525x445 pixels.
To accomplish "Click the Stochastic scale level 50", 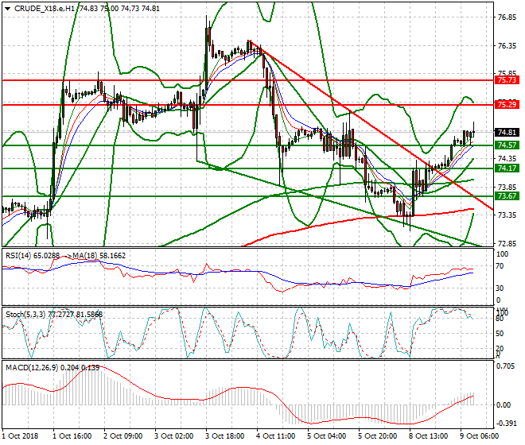I will click(x=500, y=333).
